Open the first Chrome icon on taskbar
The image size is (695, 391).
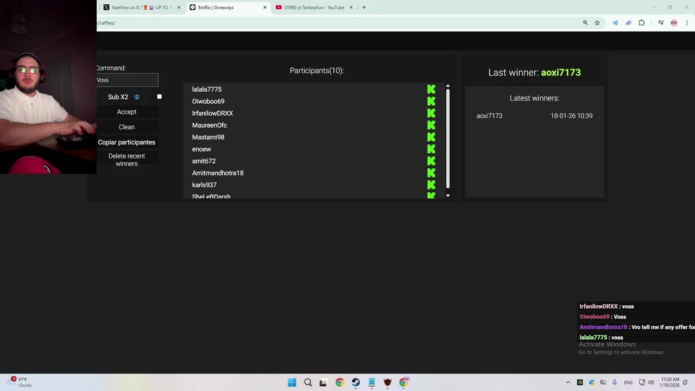click(x=339, y=382)
